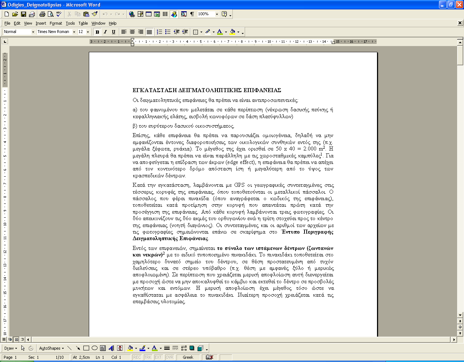Viewport: 464px width, 362px height.
Task: Insert Clip Art from the Drawing toolbar
Action: 120,348
